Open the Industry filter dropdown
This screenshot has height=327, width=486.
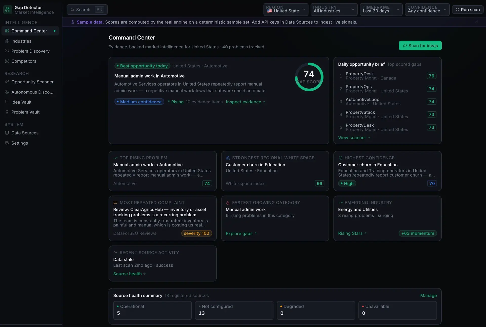tap(334, 9)
